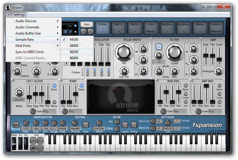Select the OnVel+ modulation slot

[x=102, y=28]
